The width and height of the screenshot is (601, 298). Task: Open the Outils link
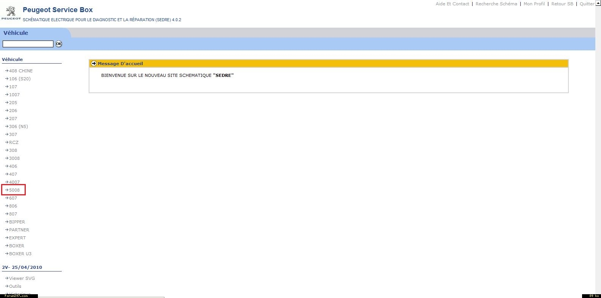click(x=15, y=286)
